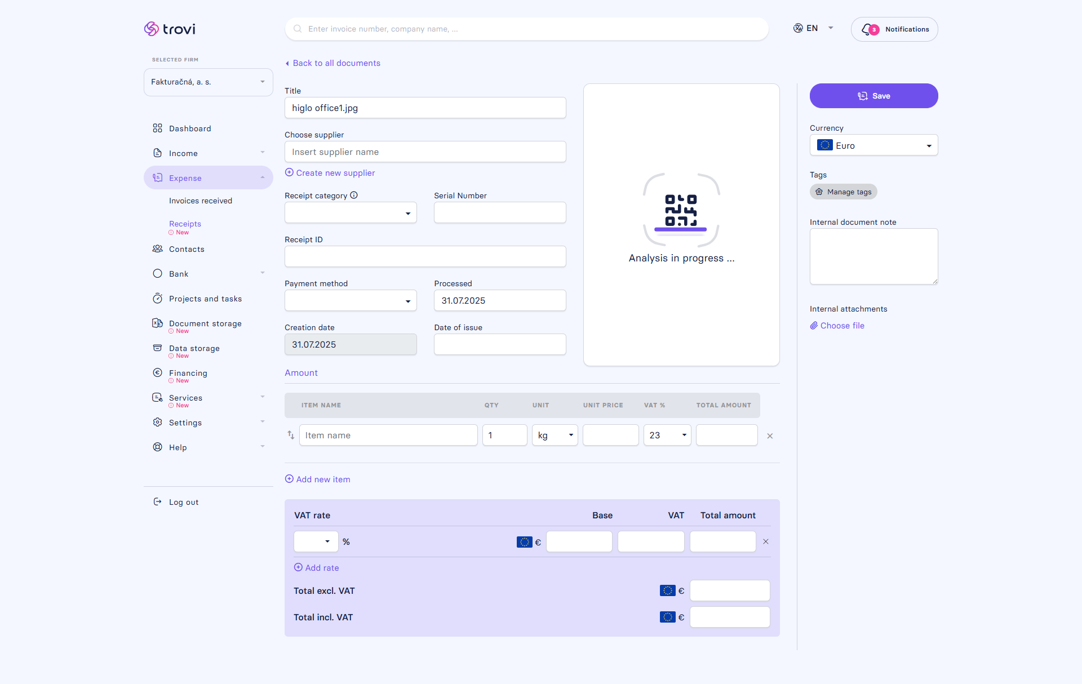The width and height of the screenshot is (1082, 684).
Task: Click the Financing euro icon
Action: [x=157, y=372]
